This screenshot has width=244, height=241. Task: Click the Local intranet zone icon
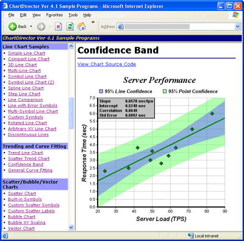[x=191, y=236]
